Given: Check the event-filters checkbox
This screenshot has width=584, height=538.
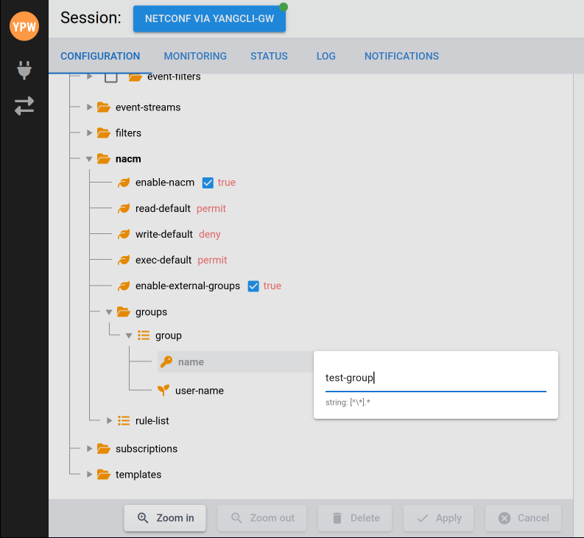Looking at the screenshot, I should pos(111,78).
